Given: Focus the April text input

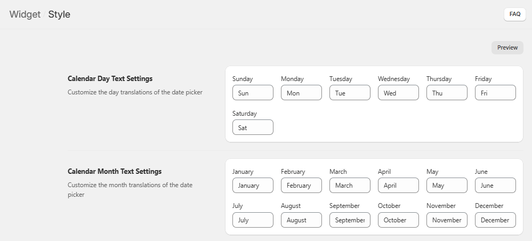Looking at the screenshot, I should [x=398, y=186].
